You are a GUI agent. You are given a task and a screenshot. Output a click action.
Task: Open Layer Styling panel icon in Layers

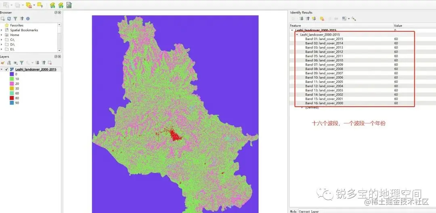[3, 63]
